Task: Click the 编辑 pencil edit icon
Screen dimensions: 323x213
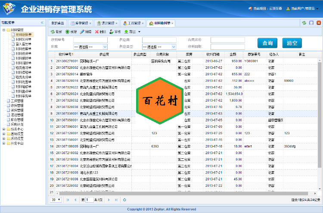Action: point(82,32)
